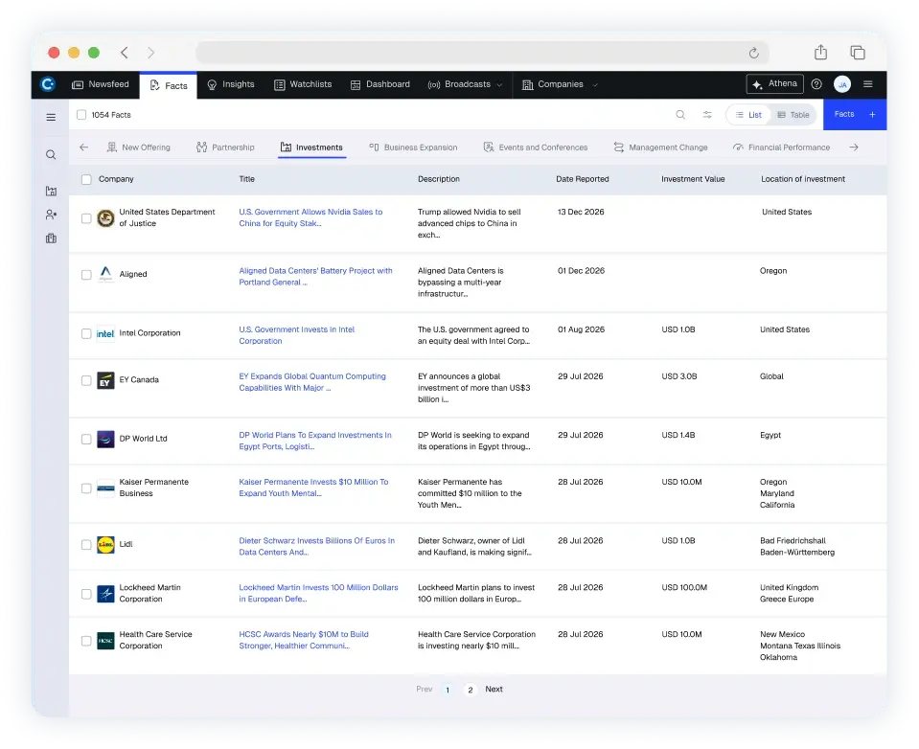The image size is (919, 749).
Task: Go forward with browser forward arrow
Action: coord(150,53)
